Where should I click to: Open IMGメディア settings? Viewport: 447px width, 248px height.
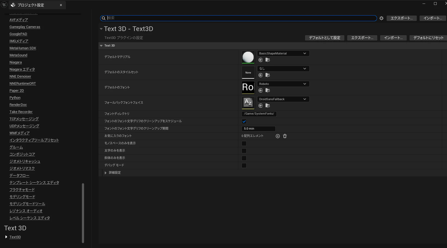19,41
